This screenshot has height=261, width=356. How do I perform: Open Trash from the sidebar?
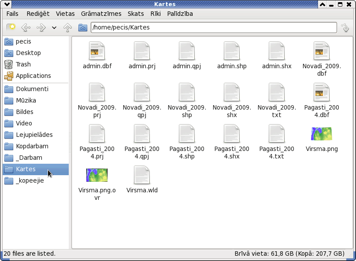coord(36,64)
